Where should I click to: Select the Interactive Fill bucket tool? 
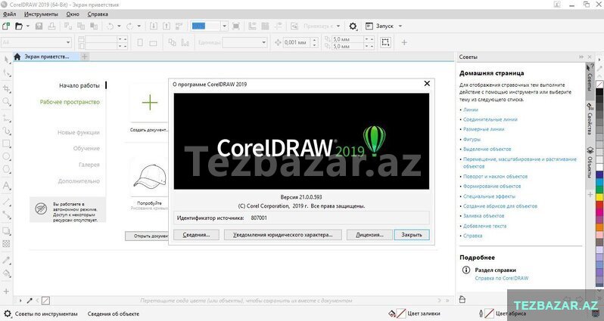pyautogui.click(x=7, y=273)
